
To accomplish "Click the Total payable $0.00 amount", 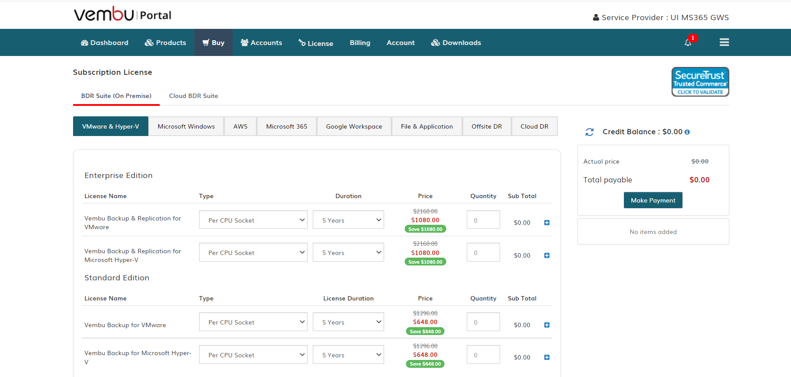I will pos(700,180).
